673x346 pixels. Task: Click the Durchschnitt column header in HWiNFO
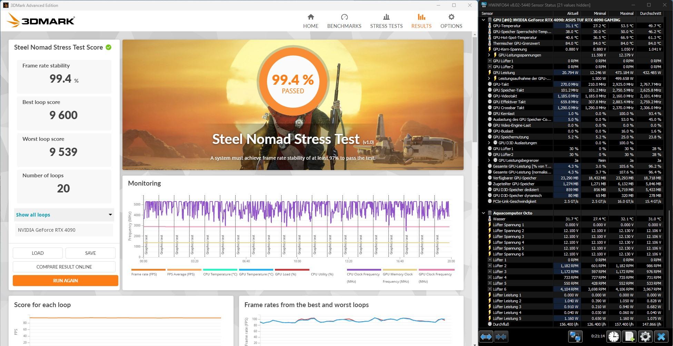[650, 13]
